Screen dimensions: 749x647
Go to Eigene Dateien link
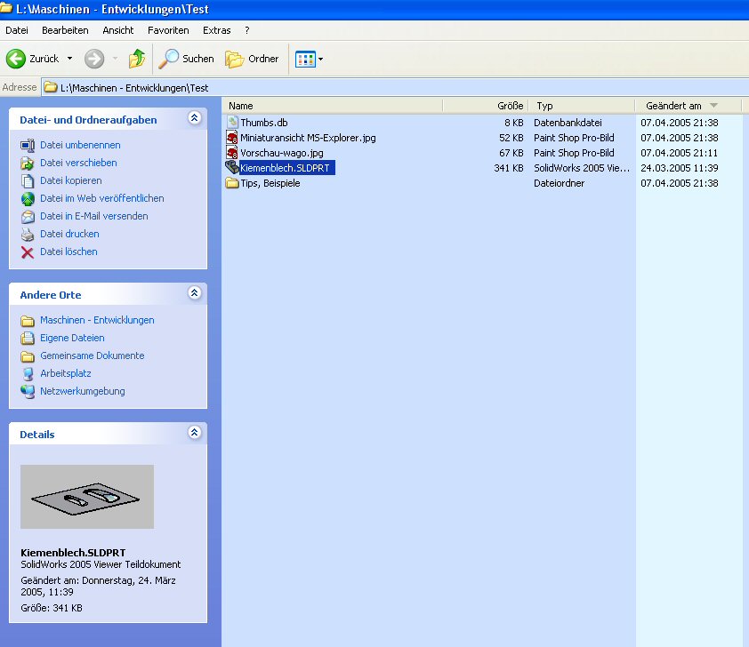click(72, 338)
